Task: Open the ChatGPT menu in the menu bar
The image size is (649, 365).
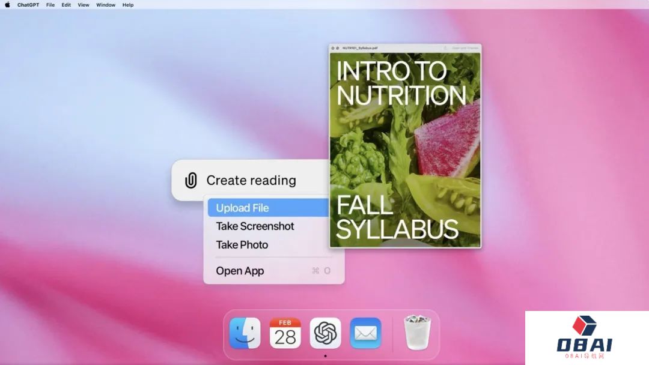Action: [28, 5]
